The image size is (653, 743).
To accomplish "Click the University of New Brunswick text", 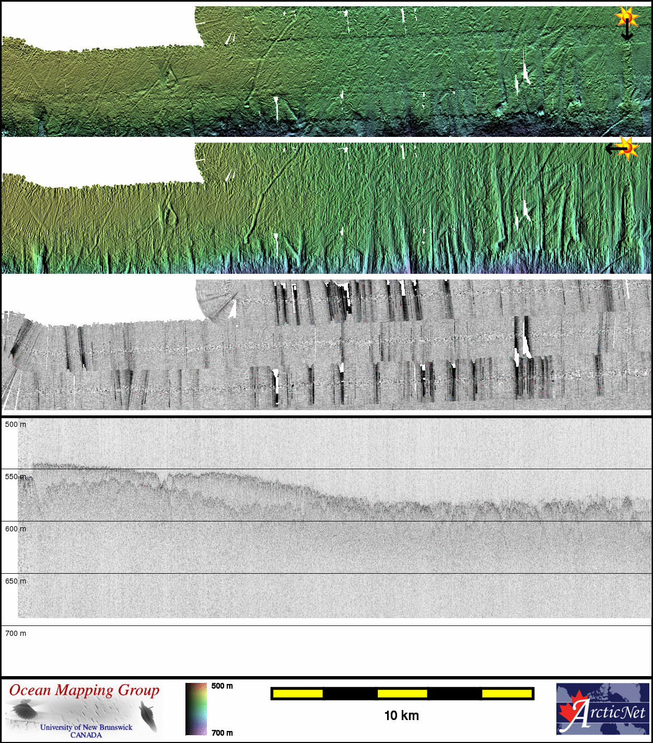I will coord(86,727).
